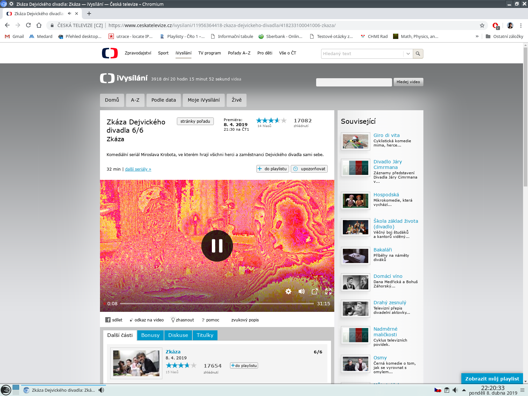This screenshot has height=396, width=528.
Task: Mute the video player volume
Action: coord(302,291)
